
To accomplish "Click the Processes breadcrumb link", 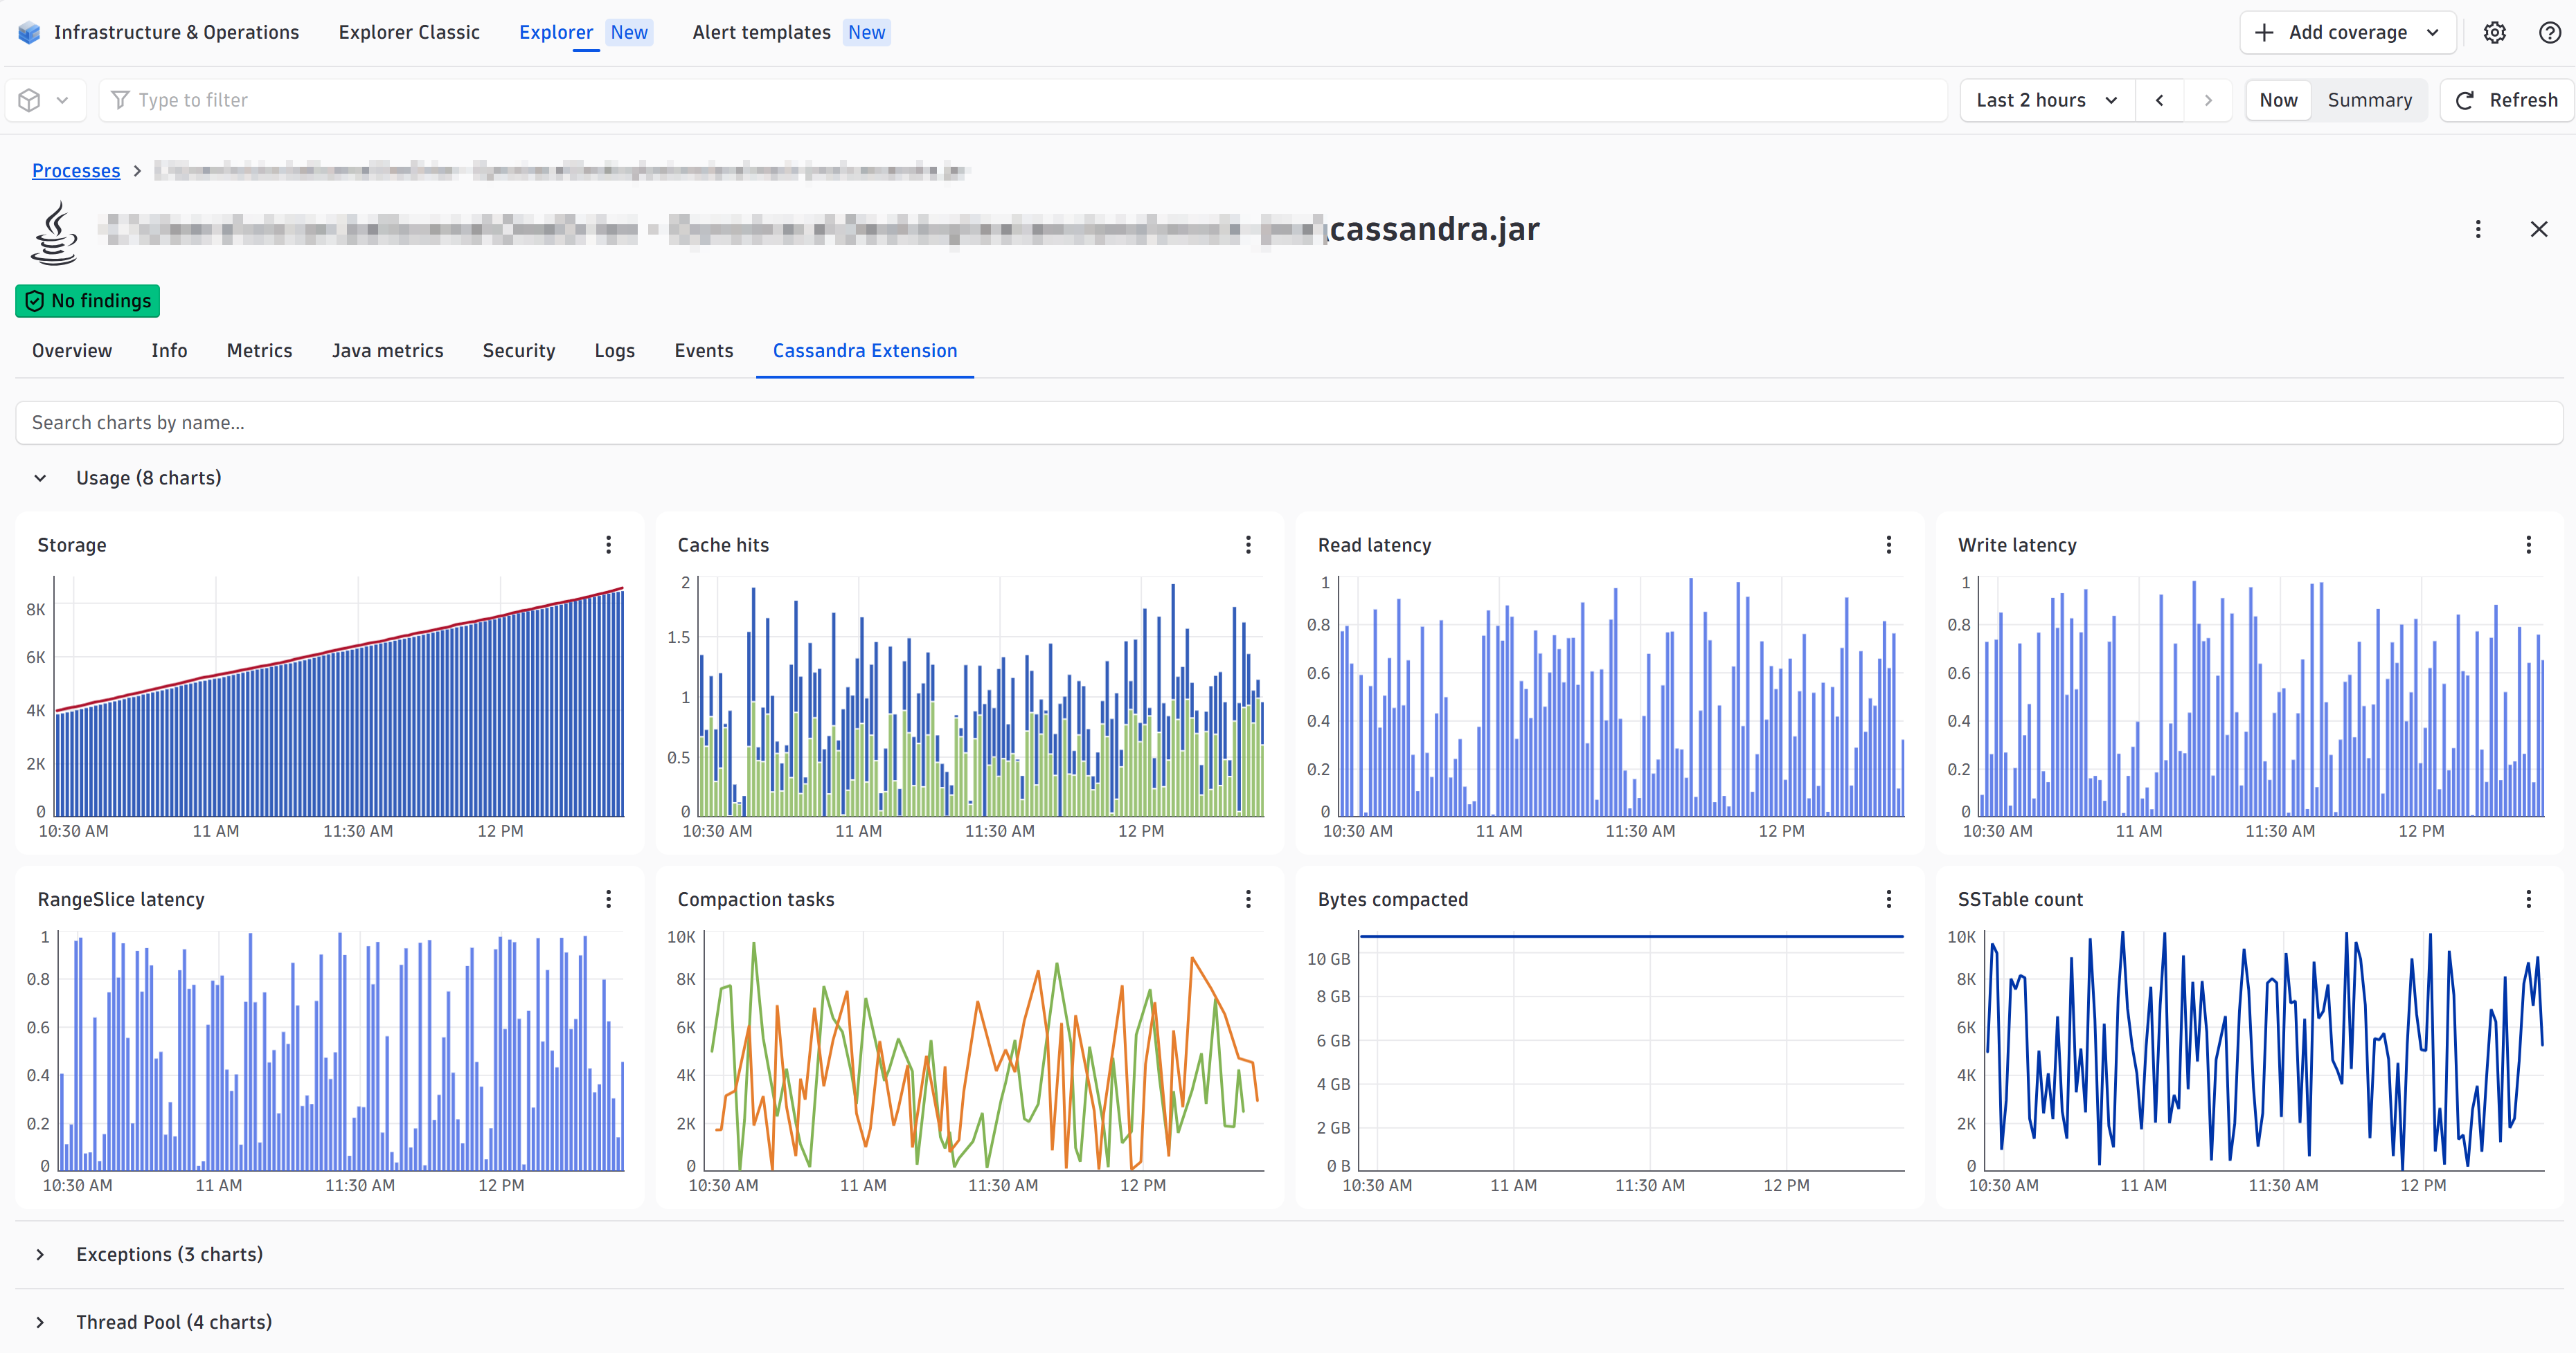I will [76, 171].
